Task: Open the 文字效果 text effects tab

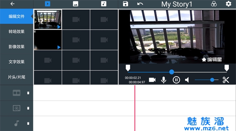Action: pyautogui.click(x=17, y=62)
